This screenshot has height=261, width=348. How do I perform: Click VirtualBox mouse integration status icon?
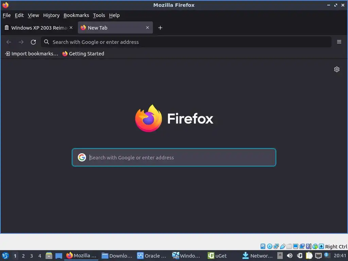315,246
